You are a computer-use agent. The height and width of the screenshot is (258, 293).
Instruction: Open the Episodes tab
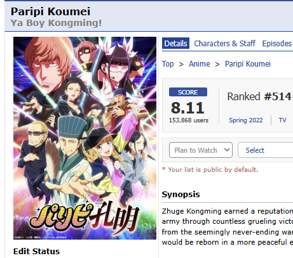click(x=277, y=43)
